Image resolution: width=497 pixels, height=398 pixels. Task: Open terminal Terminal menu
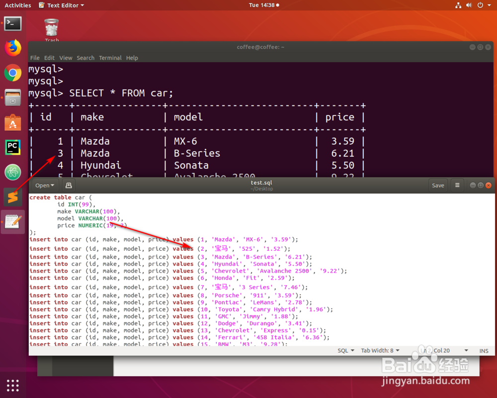tap(110, 58)
